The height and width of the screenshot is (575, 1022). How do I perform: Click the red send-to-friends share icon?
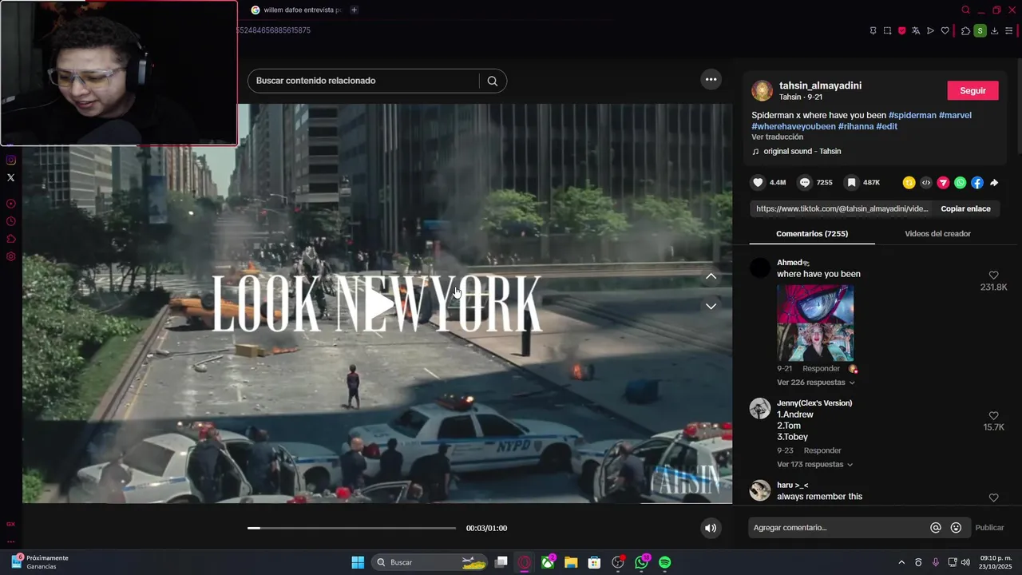(943, 183)
